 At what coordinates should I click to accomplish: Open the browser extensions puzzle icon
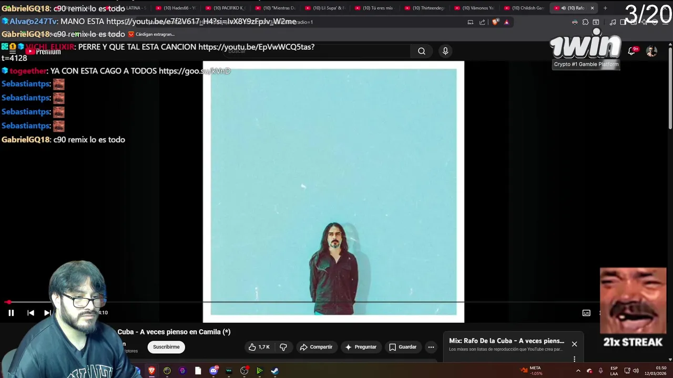(x=585, y=22)
